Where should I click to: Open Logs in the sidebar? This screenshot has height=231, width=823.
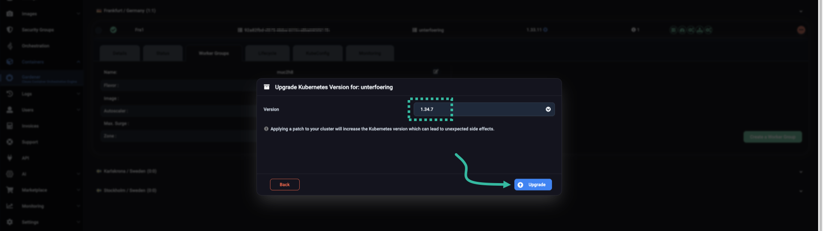[27, 94]
